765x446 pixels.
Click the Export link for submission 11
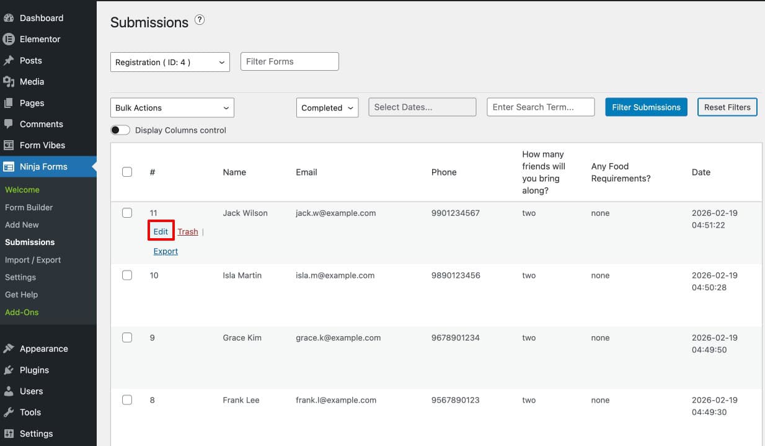point(166,251)
